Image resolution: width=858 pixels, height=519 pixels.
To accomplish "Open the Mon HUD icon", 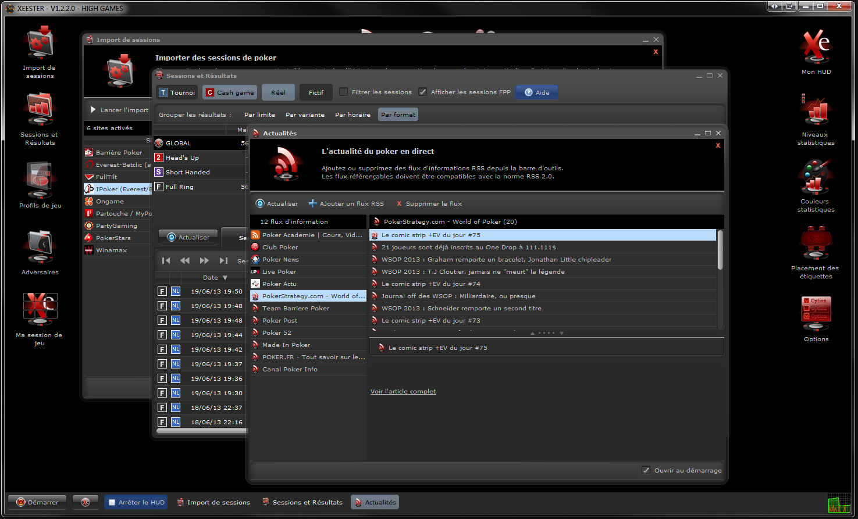I will 816,51.
